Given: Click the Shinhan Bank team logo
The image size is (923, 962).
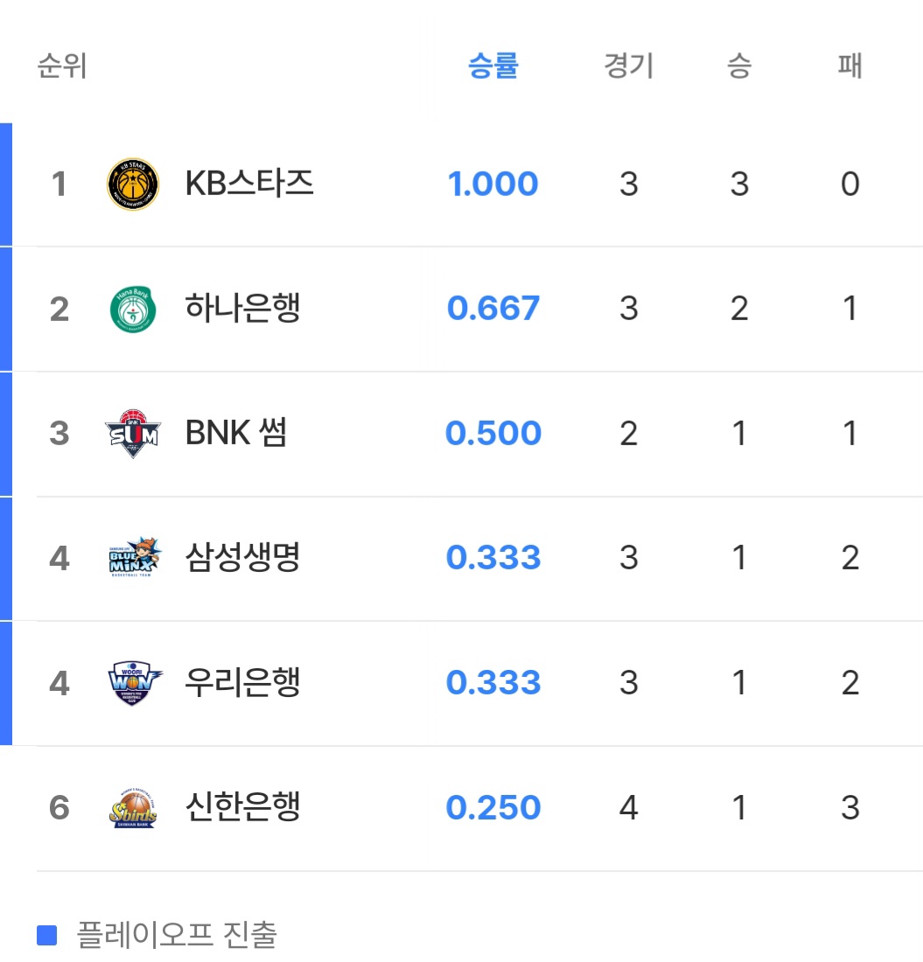Looking at the screenshot, I should pos(132,807).
